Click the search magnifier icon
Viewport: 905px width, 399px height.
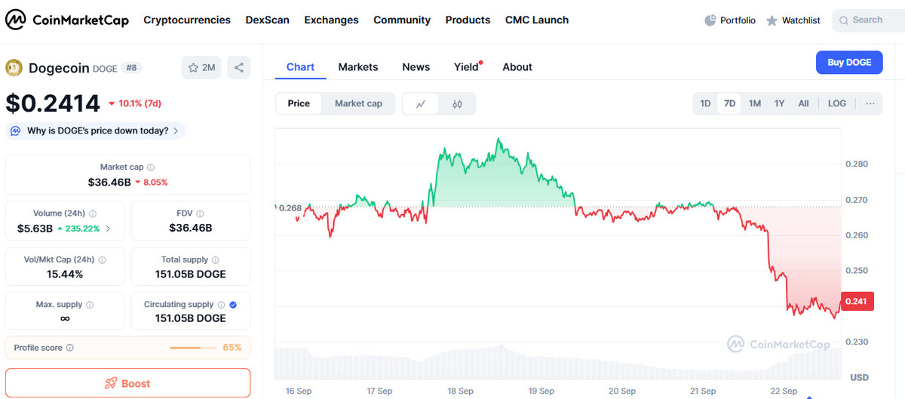(842, 20)
